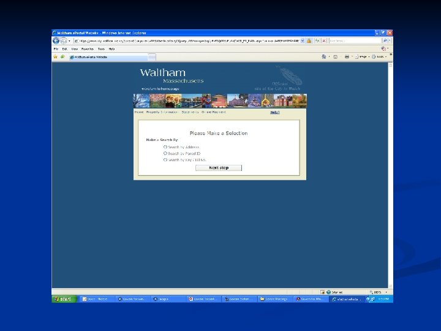
Task: Switch to the Waltham ePortal taskbar button
Action: [x=347, y=299]
